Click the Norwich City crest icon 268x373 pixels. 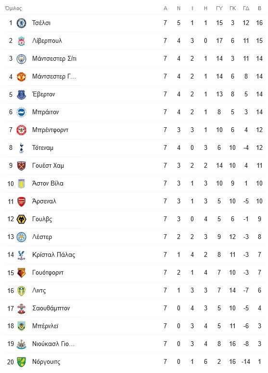[21, 362]
